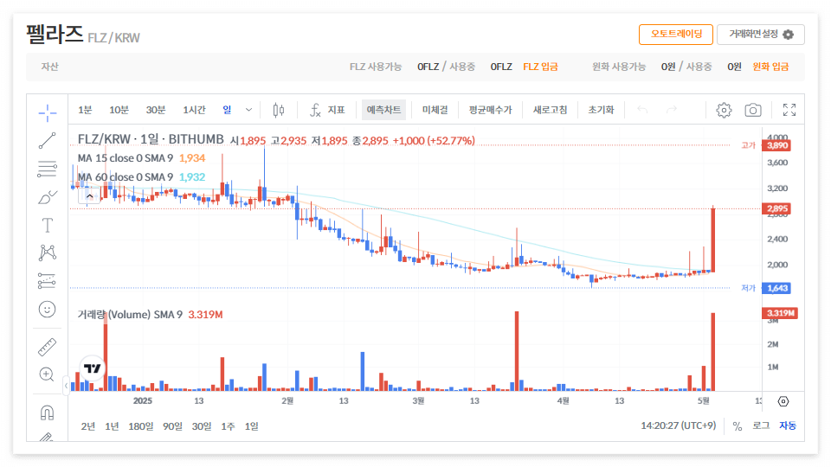Set date range to 2년
831x467 pixels.
(88, 426)
